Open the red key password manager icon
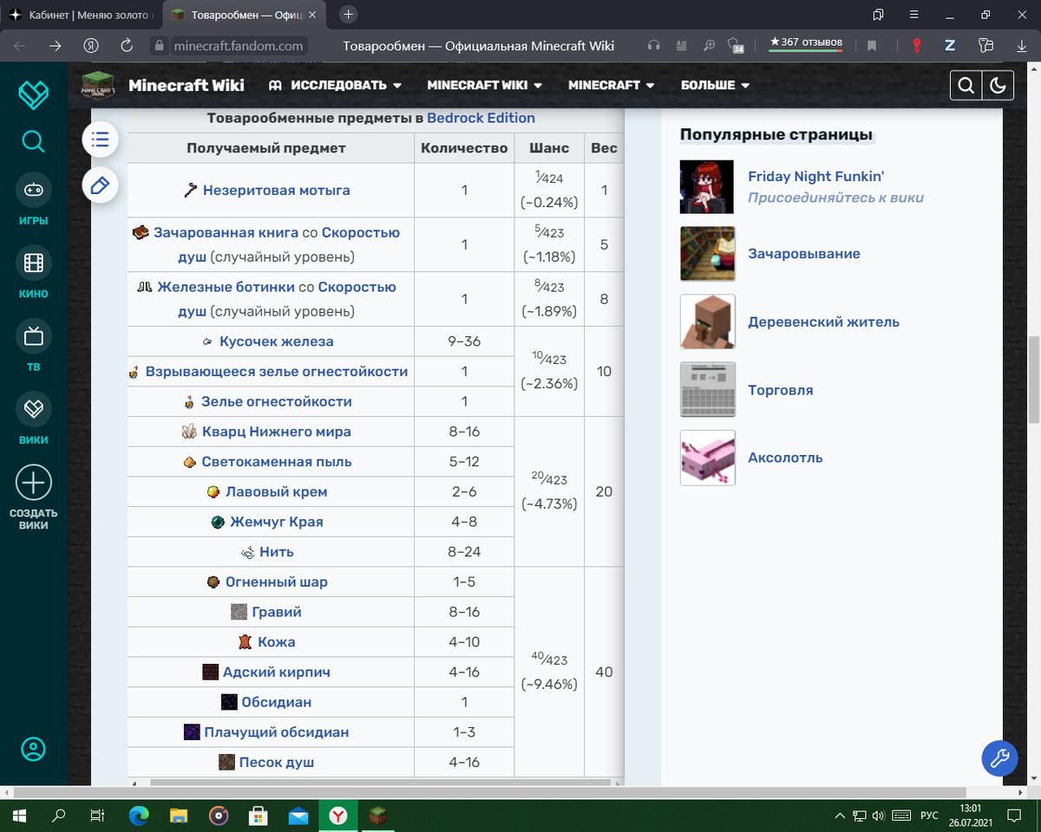Screen dimensions: 1041x832 (916, 46)
